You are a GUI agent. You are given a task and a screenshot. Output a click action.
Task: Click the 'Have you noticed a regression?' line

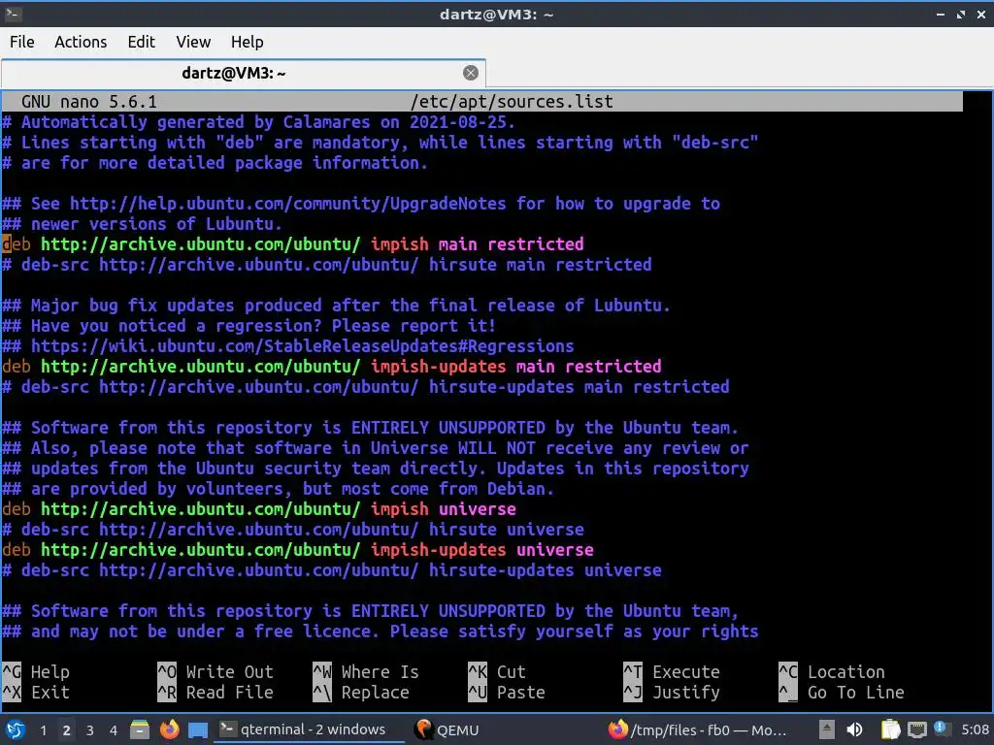[x=249, y=326]
